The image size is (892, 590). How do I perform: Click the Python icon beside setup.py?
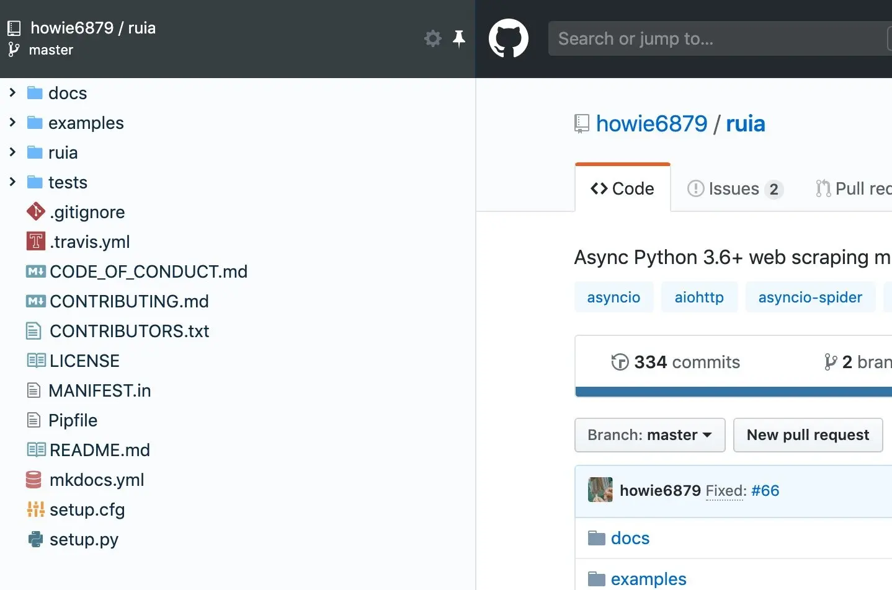click(x=35, y=539)
